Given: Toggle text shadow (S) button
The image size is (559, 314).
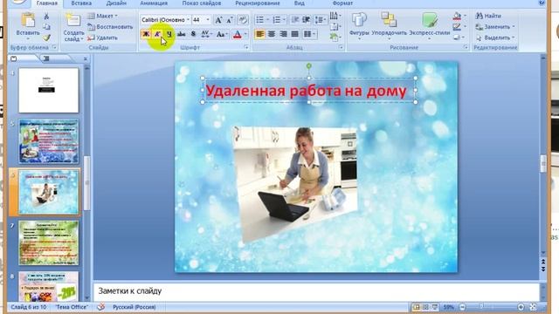Looking at the screenshot, I should pyautogui.click(x=193, y=34).
